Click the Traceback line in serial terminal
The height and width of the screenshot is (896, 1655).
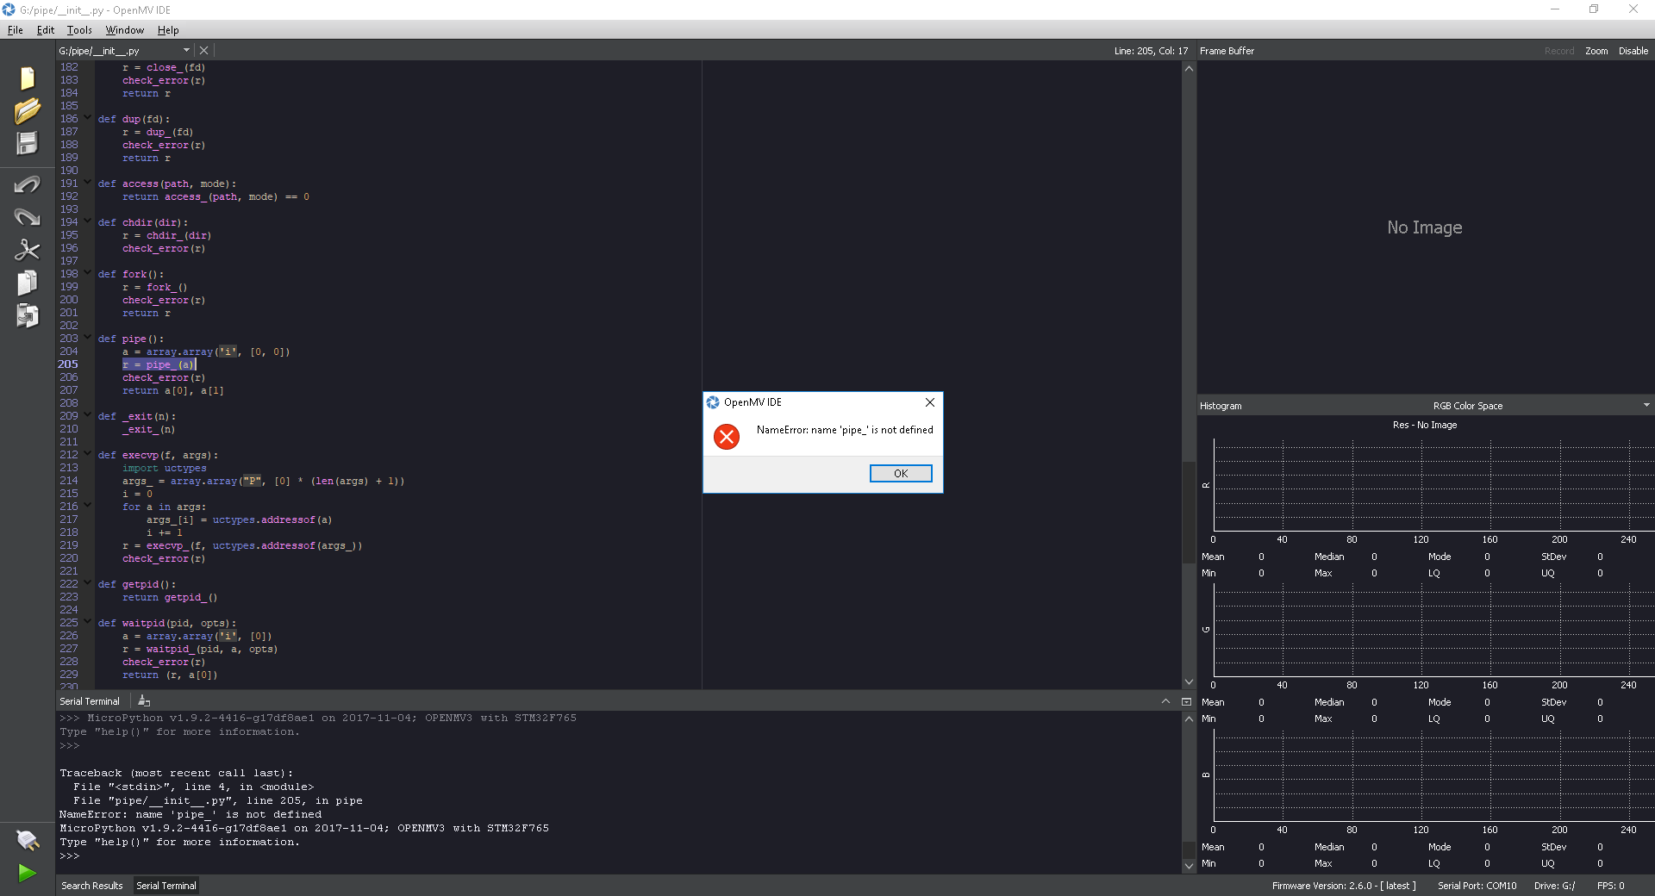(x=177, y=773)
